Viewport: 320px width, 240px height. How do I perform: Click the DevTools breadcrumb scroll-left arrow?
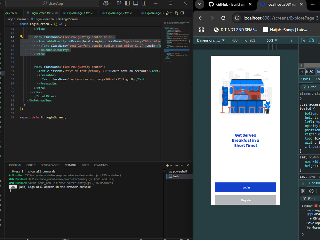pos(302,72)
